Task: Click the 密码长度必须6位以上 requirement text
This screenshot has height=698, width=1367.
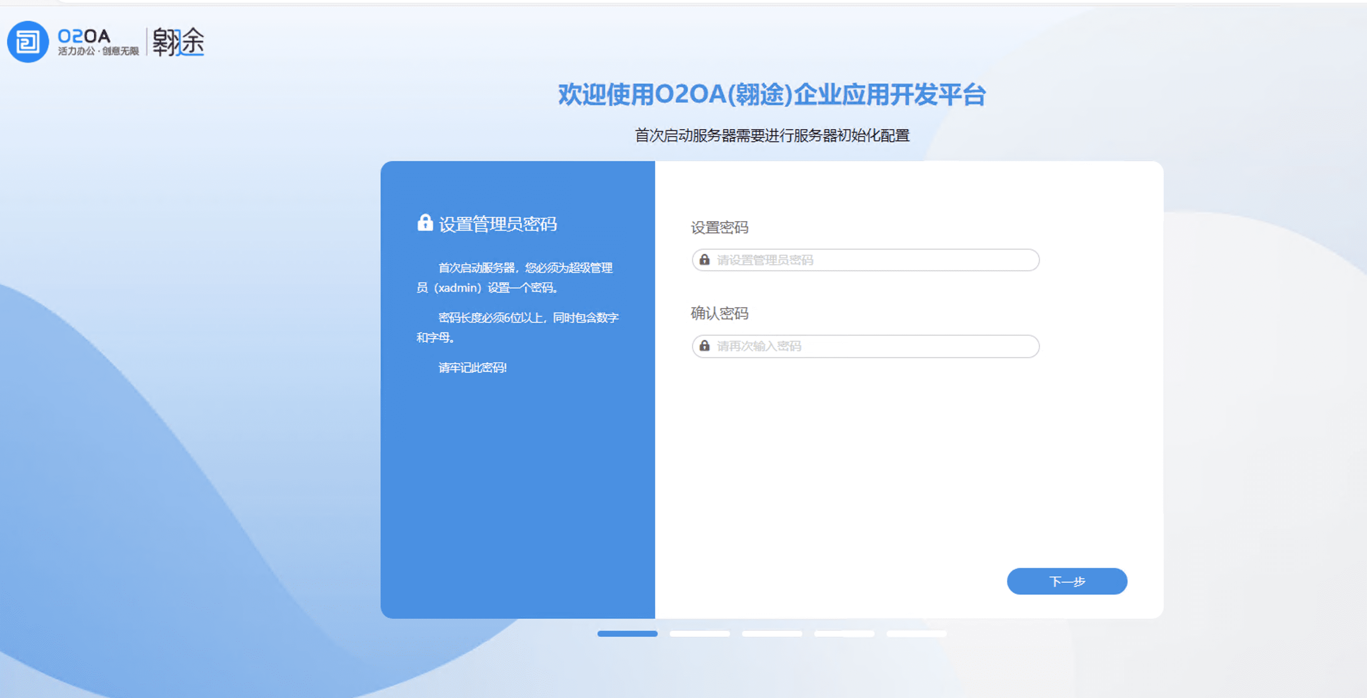Action: click(517, 327)
